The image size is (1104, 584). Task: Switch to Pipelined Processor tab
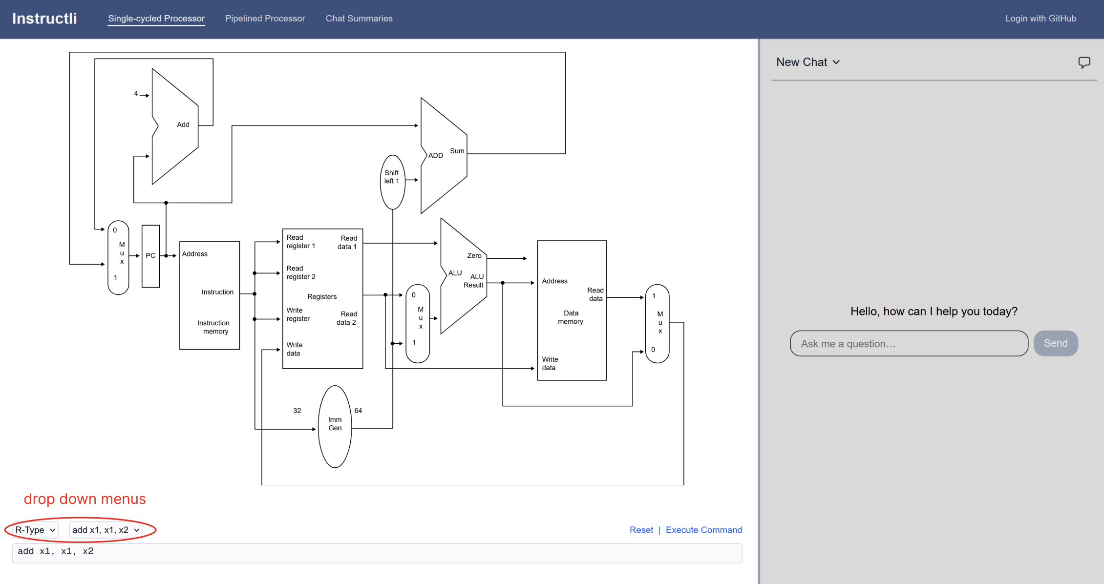[x=265, y=19]
